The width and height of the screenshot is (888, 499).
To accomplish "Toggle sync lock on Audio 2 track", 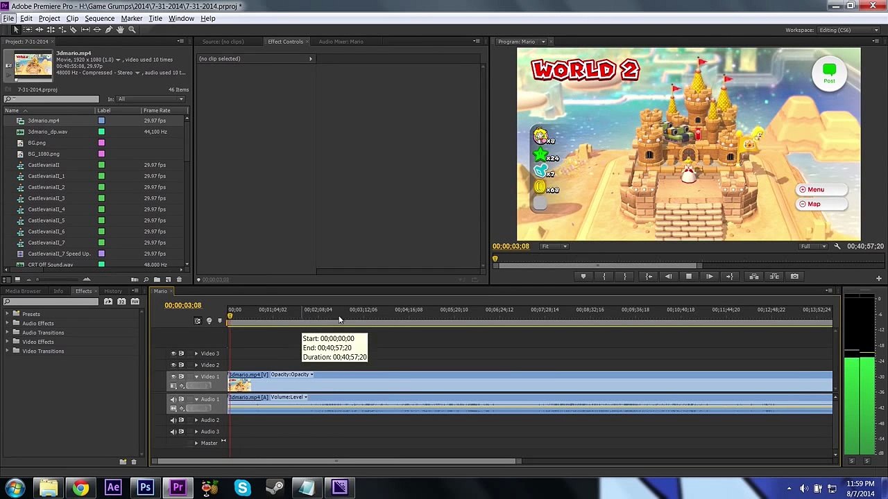I will [x=182, y=420].
